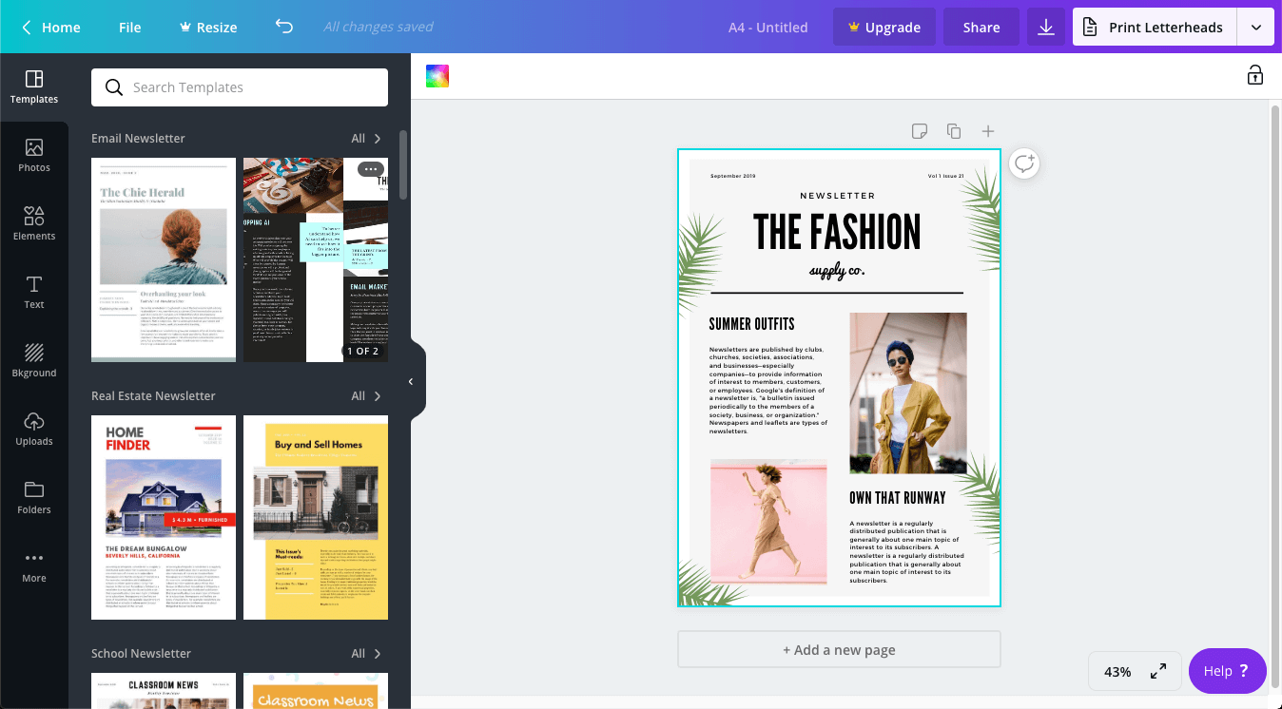Open the Bkground sidebar tab
Viewport: 1282px width, 709px height.
point(34,361)
